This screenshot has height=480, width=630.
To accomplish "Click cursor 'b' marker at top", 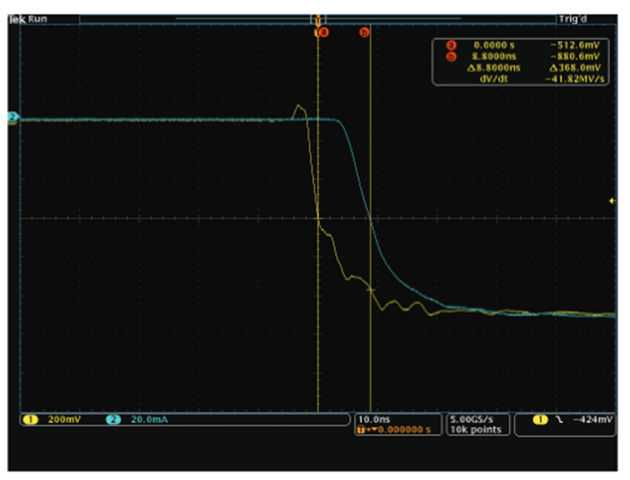I will point(364,33).
